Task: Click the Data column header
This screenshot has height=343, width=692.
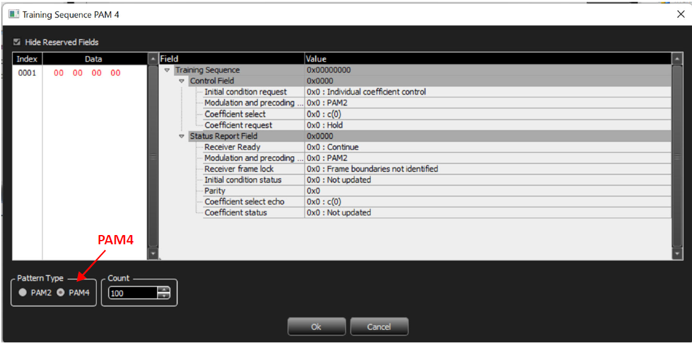Action: 93,59
